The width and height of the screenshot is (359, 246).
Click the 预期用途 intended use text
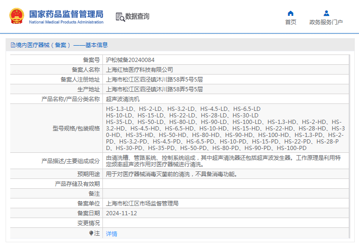click(171, 174)
